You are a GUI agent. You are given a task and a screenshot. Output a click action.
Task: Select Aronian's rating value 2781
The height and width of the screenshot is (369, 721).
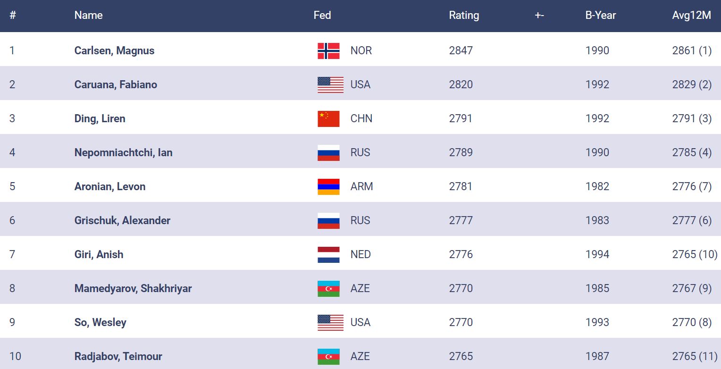461,187
